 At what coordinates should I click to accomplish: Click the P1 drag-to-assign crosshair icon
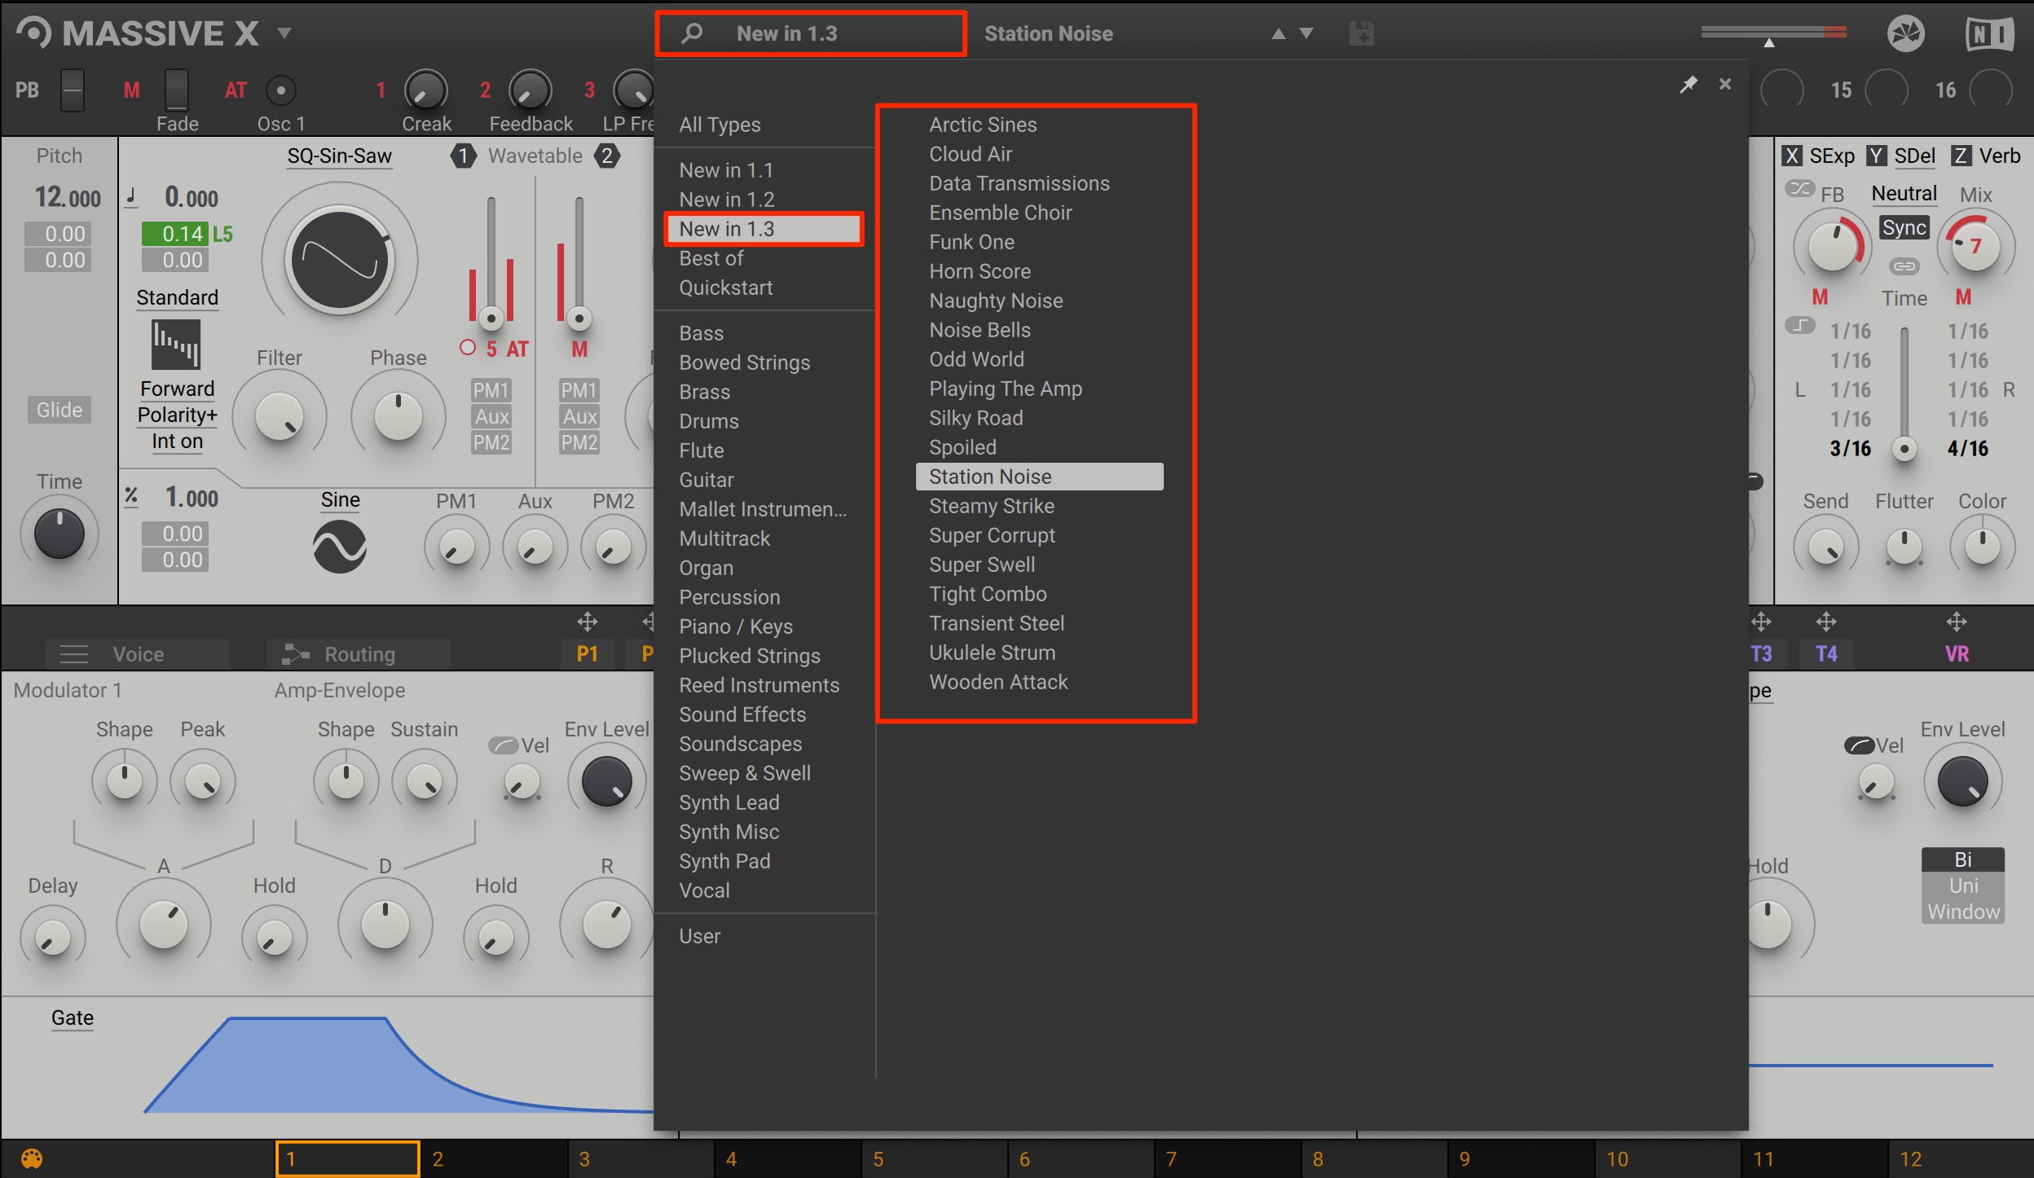pos(588,622)
